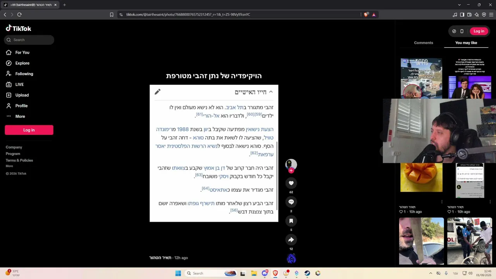Viewport: 496px width, 279px height.
Task: Open the browser hamburger menu
Action: (491, 15)
